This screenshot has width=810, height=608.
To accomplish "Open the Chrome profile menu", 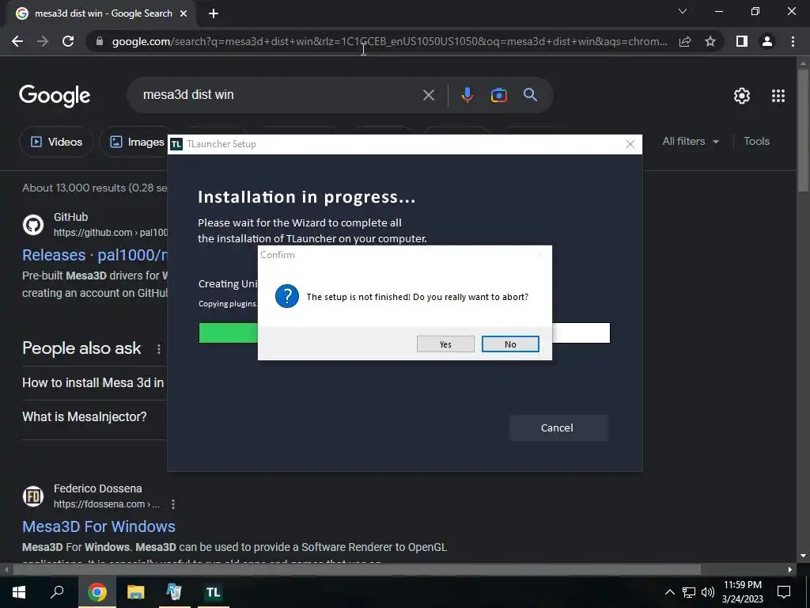I will [767, 41].
